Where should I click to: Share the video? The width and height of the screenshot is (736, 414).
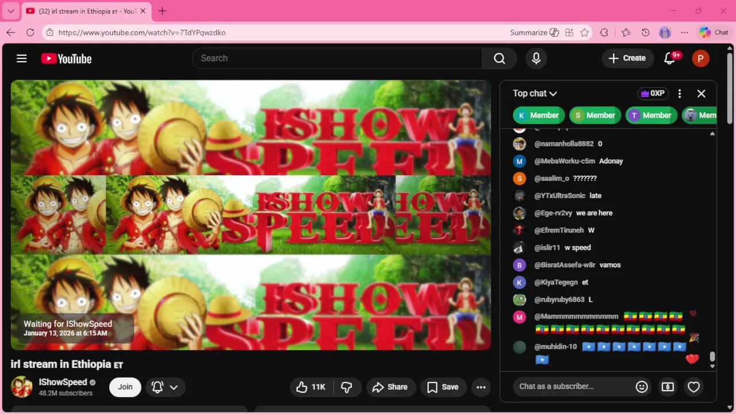[390, 387]
